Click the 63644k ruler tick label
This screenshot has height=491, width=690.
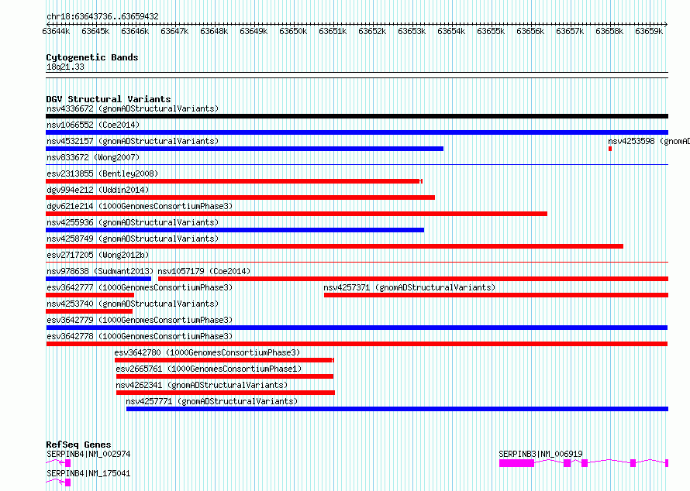coord(56,31)
